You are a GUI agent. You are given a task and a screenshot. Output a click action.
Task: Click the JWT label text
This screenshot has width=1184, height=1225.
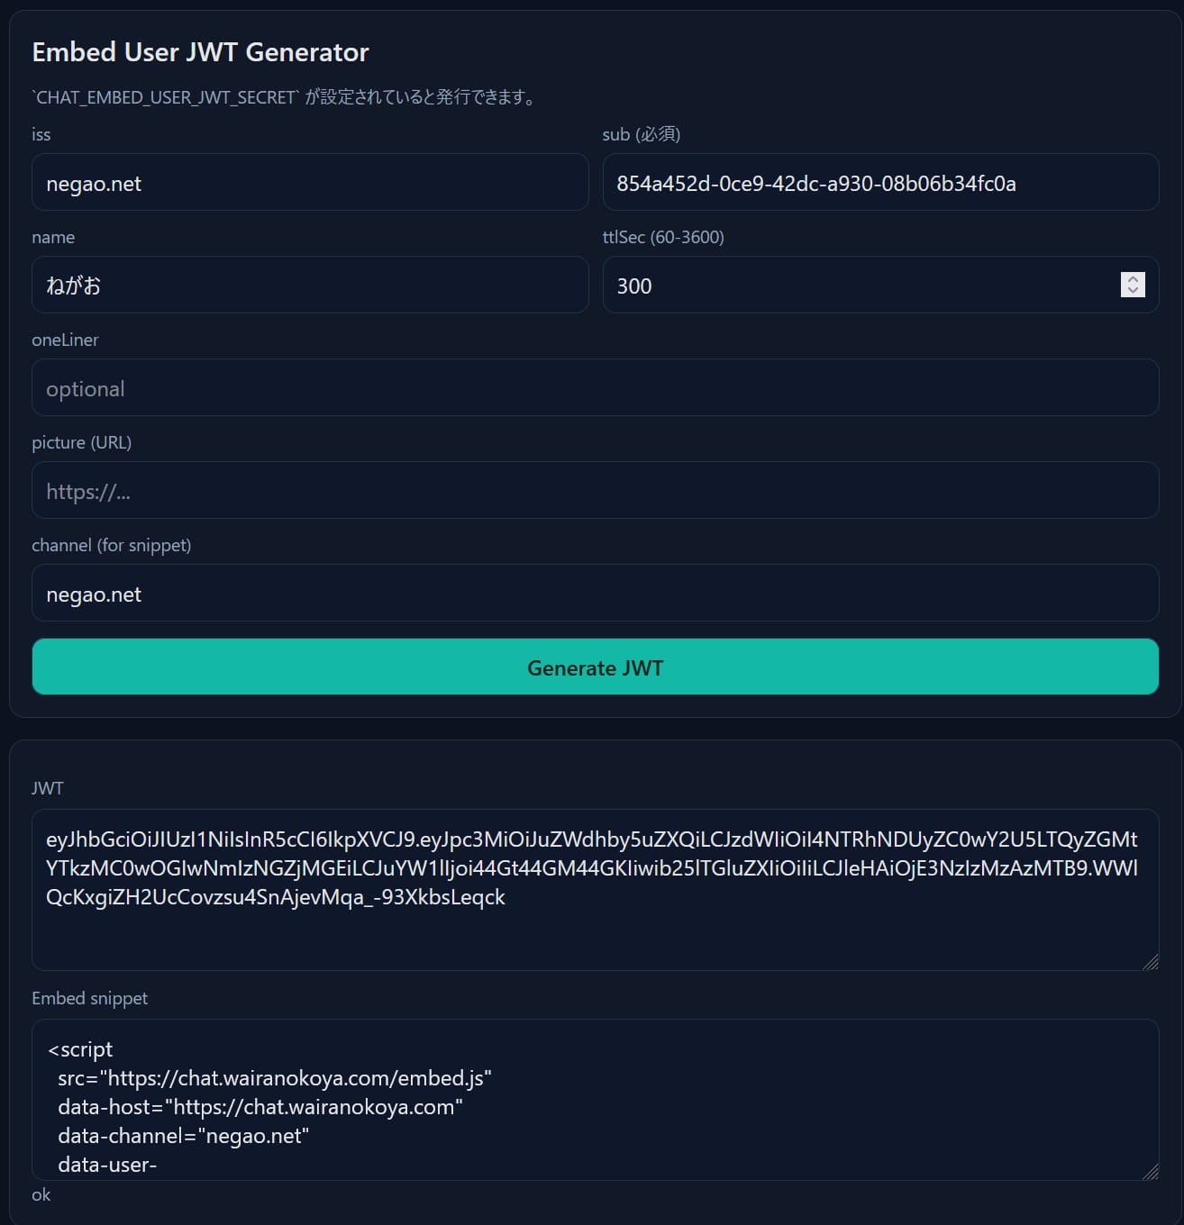tap(47, 788)
